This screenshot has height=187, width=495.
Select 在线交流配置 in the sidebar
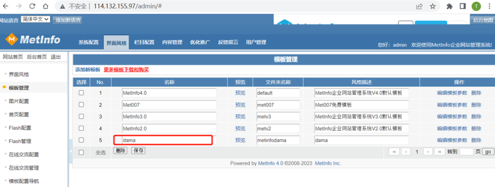click(24, 154)
